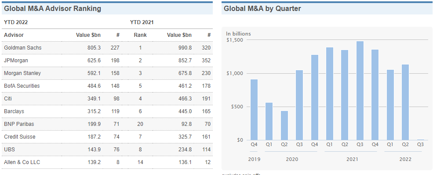Click Credit Suisse 2021 value 325.7
This screenshot has height=175, width=433.
185,137
